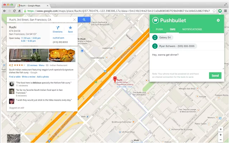
Task: Click the my location button on map
Action: pos(220,129)
